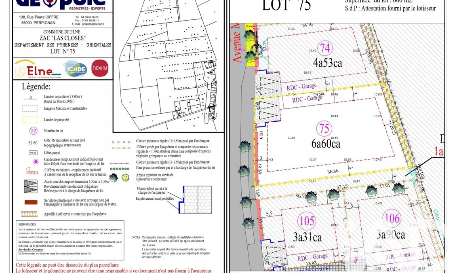Click the brown servitude plantée swatch

(x=31, y=202)
